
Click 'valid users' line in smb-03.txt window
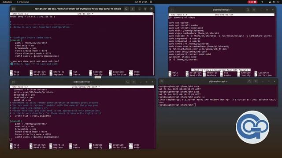pos(37,56)
